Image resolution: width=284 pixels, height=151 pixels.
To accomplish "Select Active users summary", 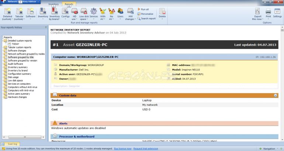I will pyautogui.click(x=19, y=94).
